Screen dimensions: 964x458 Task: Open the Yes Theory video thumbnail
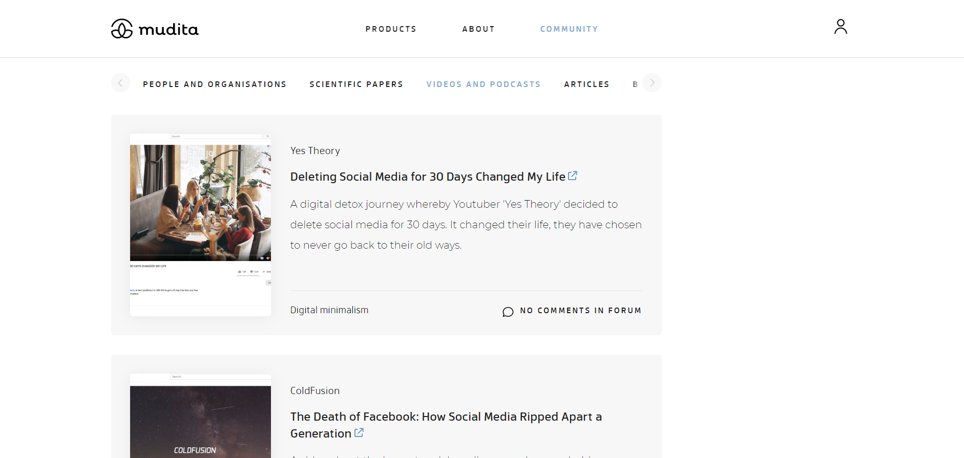coord(200,225)
